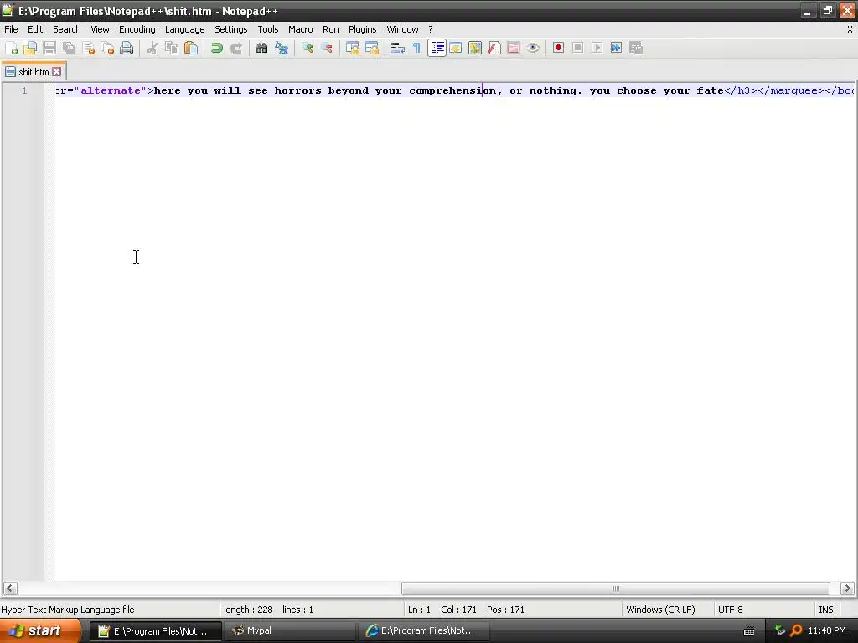Open the Plugins menu
This screenshot has width=858, height=643.
362,29
